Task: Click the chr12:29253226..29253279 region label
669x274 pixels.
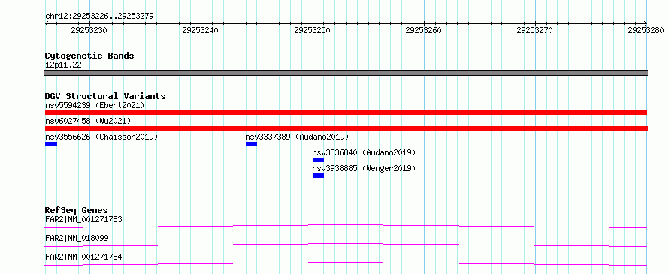Action: [99, 17]
